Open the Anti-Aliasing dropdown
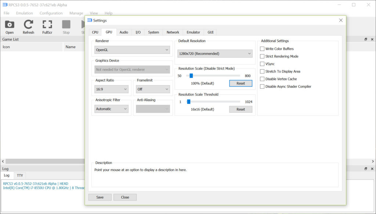The width and height of the screenshot is (376, 214). [x=153, y=109]
